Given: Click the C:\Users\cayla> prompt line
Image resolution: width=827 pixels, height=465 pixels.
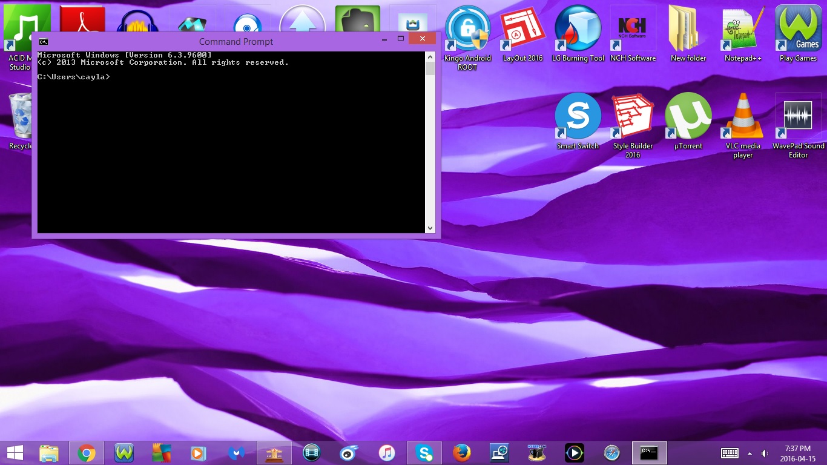Looking at the screenshot, I should pos(74,77).
